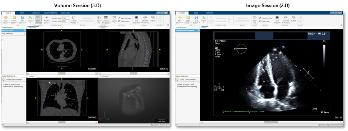Open View Shortcuts in Image Session window
Screen dimensions: 348x131
pos(265,18)
